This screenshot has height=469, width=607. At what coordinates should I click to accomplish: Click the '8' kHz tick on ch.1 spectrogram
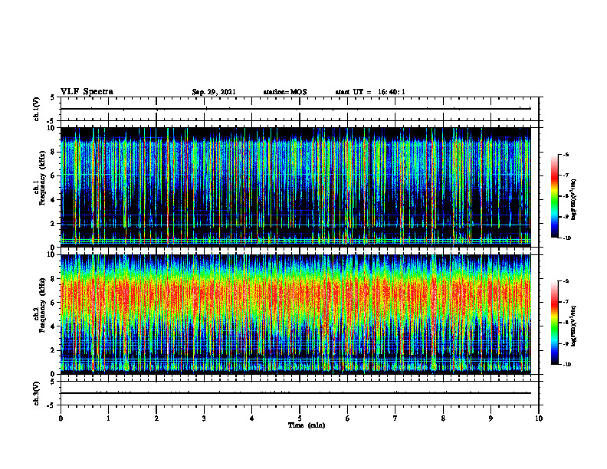click(53, 152)
